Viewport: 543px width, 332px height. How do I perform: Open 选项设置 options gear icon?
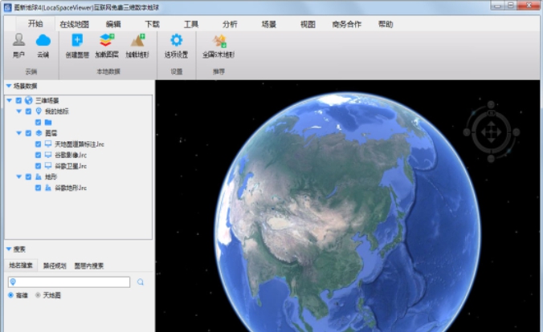click(176, 40)
